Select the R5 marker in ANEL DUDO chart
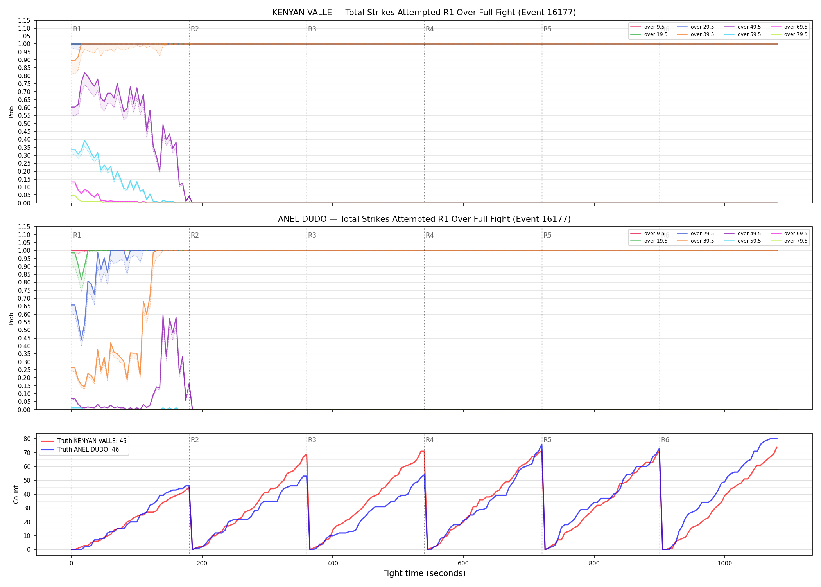The height and width of the screenshot is (587, 821). pos(547,235)
